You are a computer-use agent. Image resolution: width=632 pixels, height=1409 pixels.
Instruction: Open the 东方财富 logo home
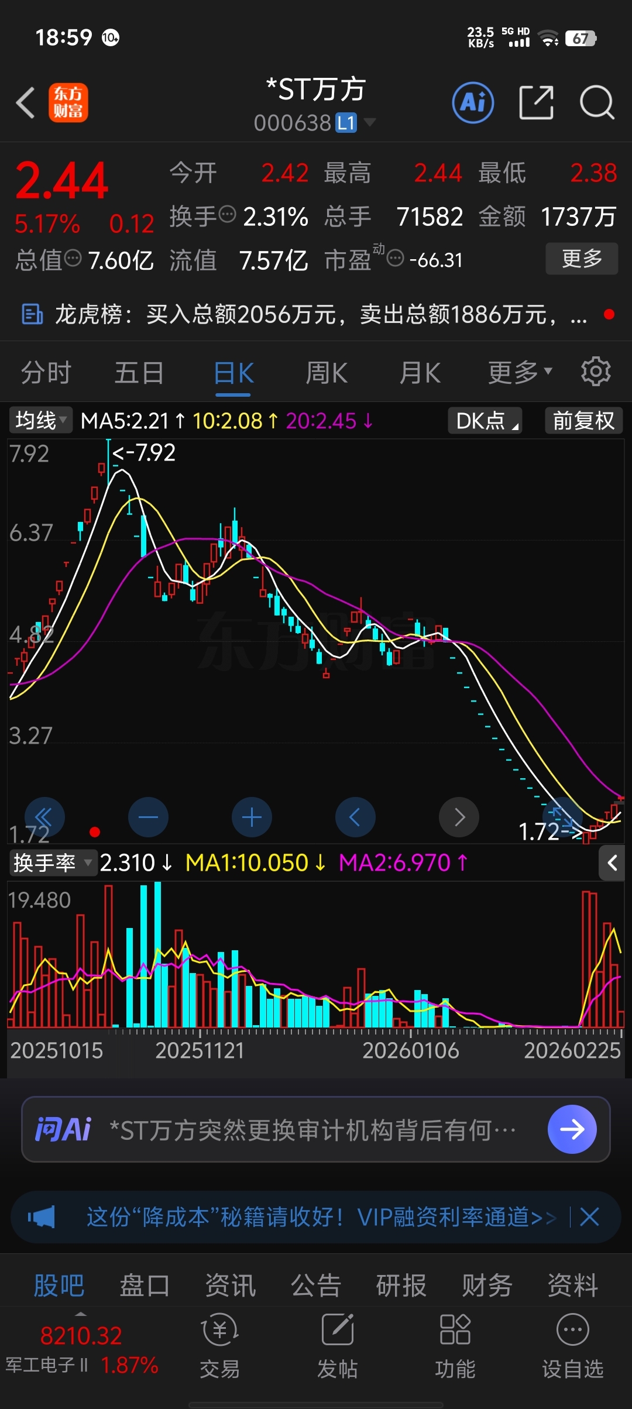point(68,102)
